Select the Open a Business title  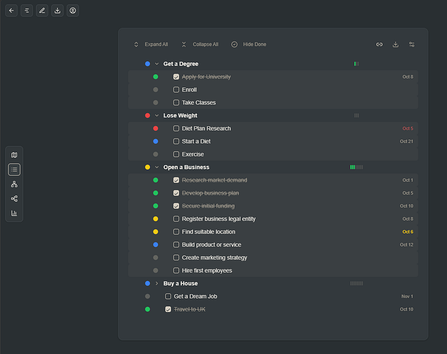coord(186,167)
